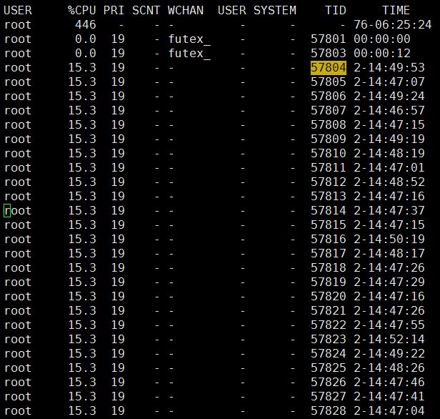Click TID 57826
Viewport: 440px width, 419px height.
(329, 383)
